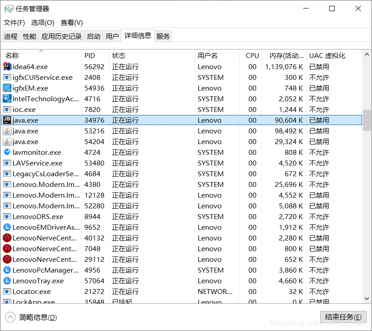
Task: Click PID value 21272
Action: [x=94, y=291]
